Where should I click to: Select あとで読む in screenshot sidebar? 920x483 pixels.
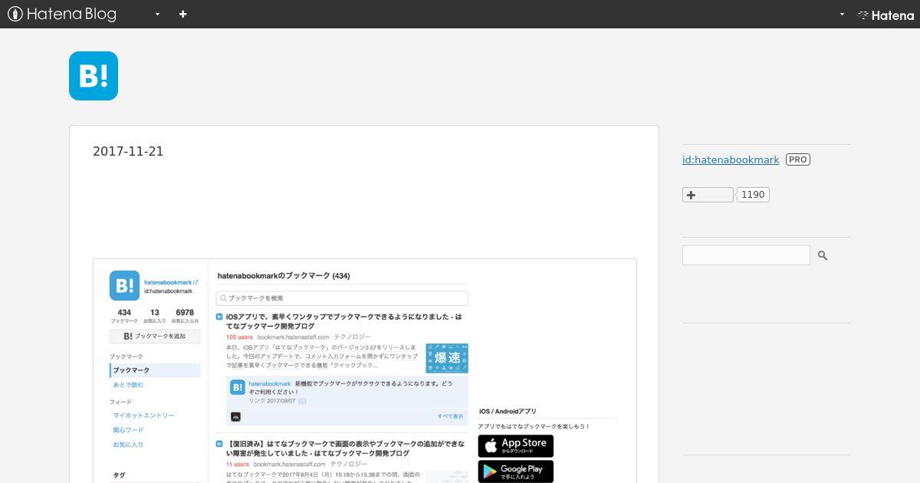click(128, 385)
